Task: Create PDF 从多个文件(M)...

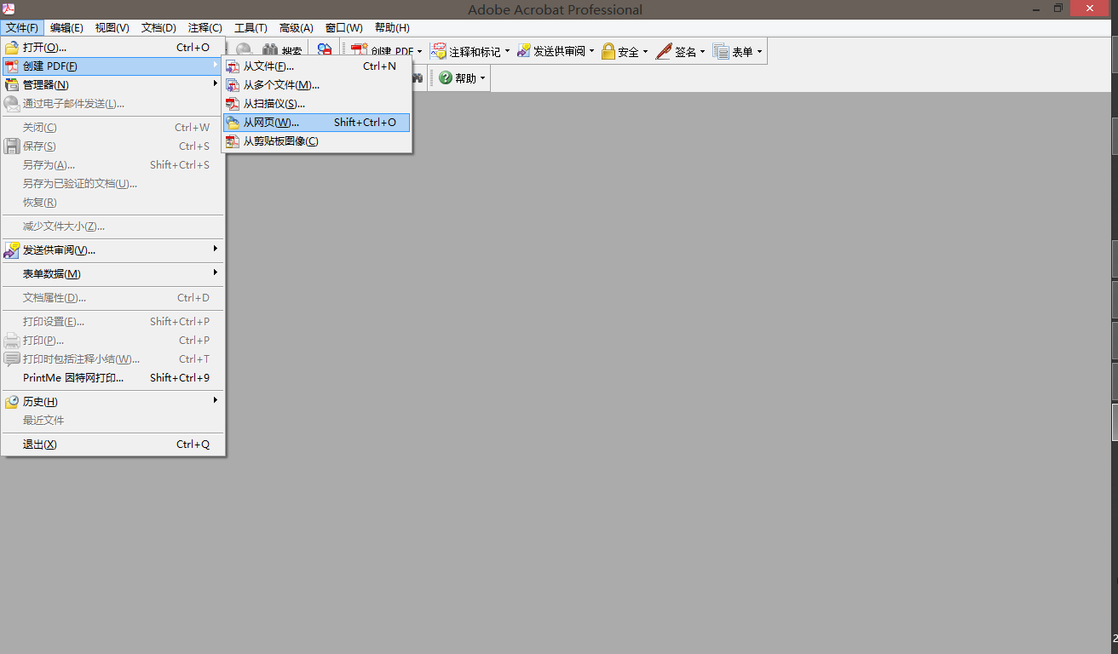Action: (x=316, y=85)
